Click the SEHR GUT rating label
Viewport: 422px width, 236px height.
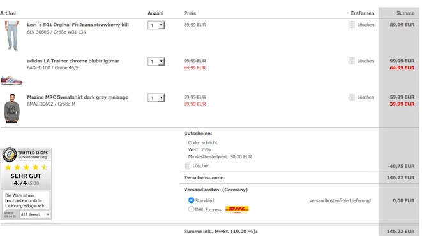[26, 176]
